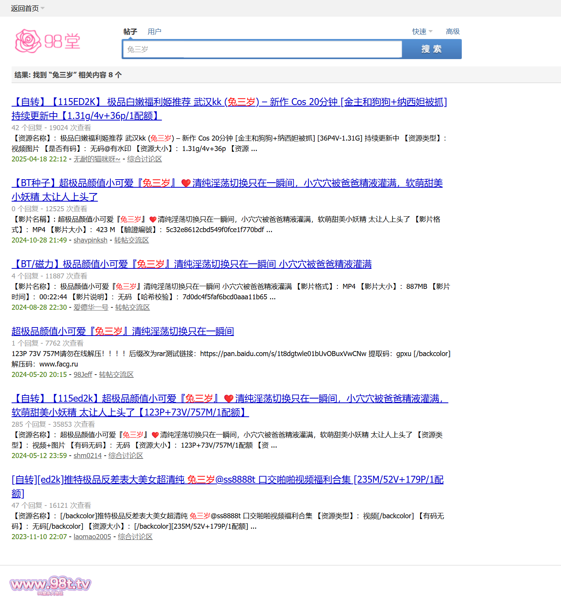Viewport: 561px width, 599px height.
Task: Open 转帖交流区 next to 98Jeff
Action: [x=116, y=375]
